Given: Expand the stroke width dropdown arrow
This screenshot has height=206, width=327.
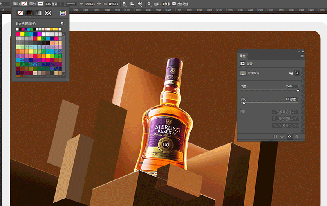Looking at the screenshot, I should [x=62, y=4].
